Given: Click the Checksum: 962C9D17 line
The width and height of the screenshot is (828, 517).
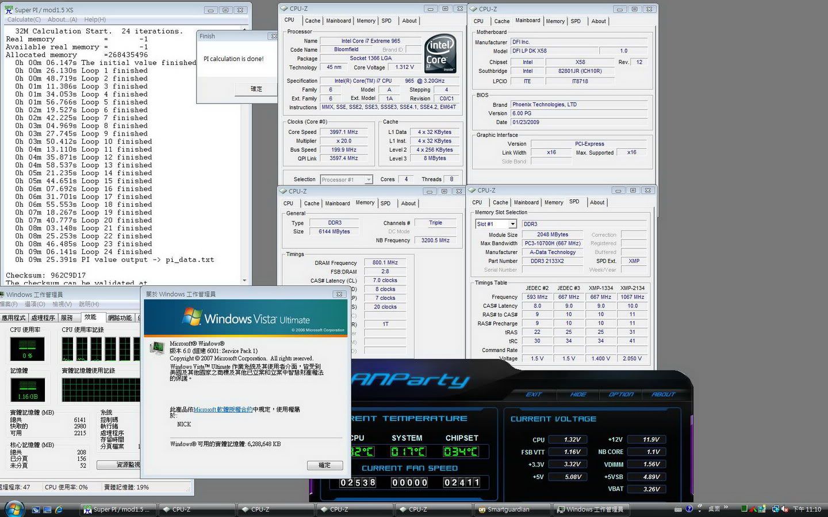Looking at the screenshot, I should [46, 275].
